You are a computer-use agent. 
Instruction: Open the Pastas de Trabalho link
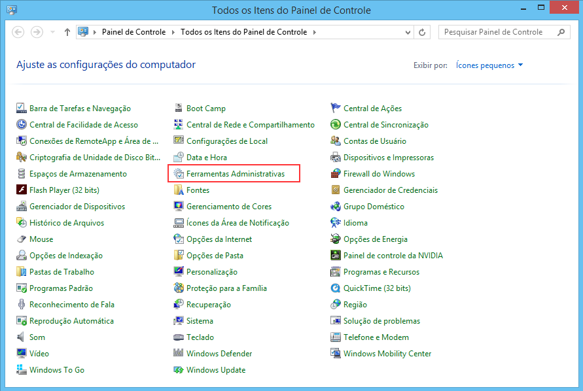coord(62,272)
